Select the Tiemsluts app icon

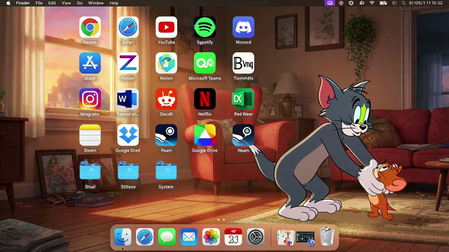[244, 63]
